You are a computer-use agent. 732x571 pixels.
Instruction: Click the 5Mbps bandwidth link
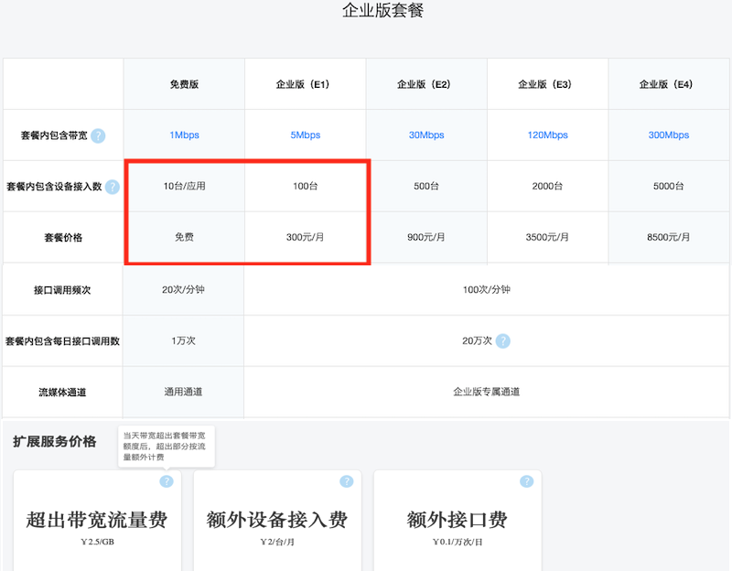pyautogui.click(x=306, y=135)
